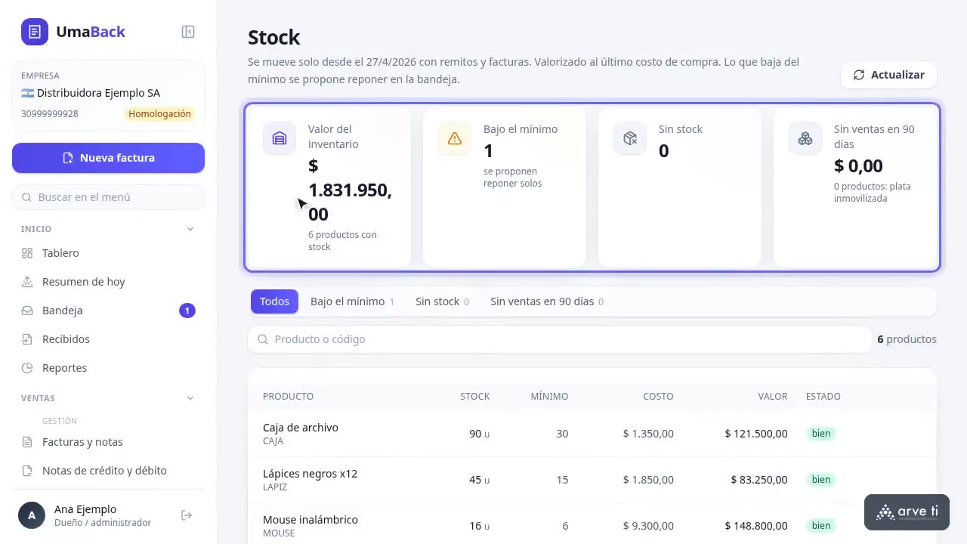Go to Resumen de hoy
The width and height of the screenshot is (967, 544).
click(108, 282)
